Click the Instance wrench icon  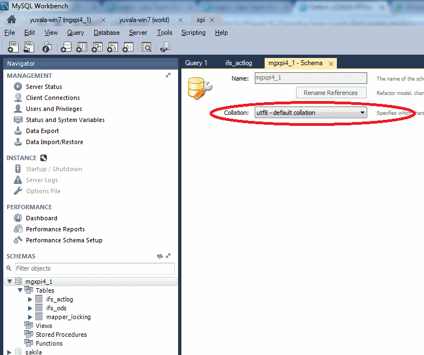(x=44, y=158)
